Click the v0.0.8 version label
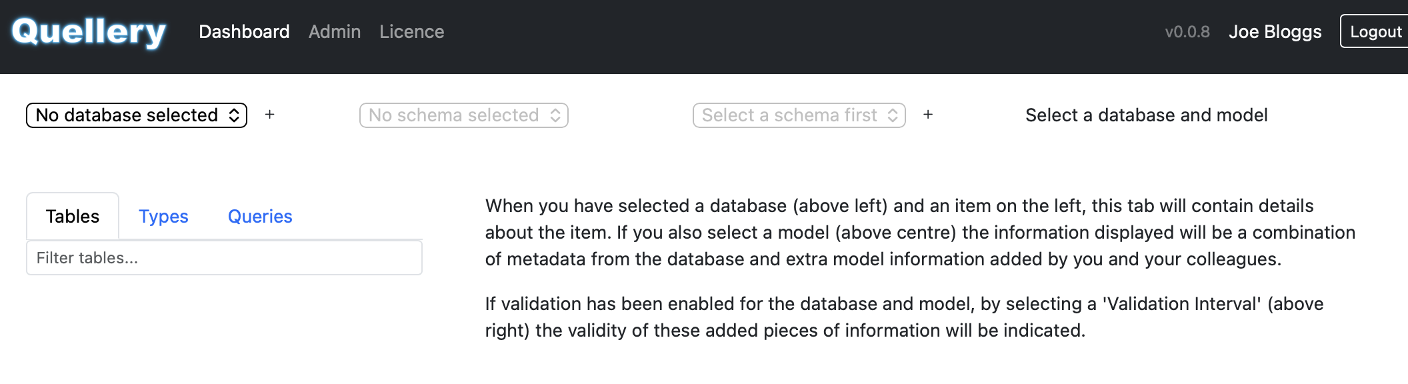This screenshot has height=384, width=1408. pyautogui.click(x=1187, y=31)
